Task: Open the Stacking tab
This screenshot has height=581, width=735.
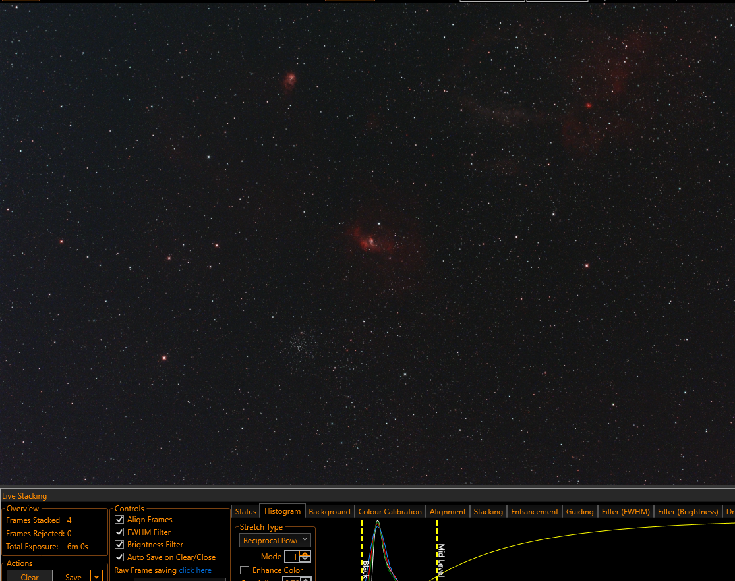Action: coord(488,512)
